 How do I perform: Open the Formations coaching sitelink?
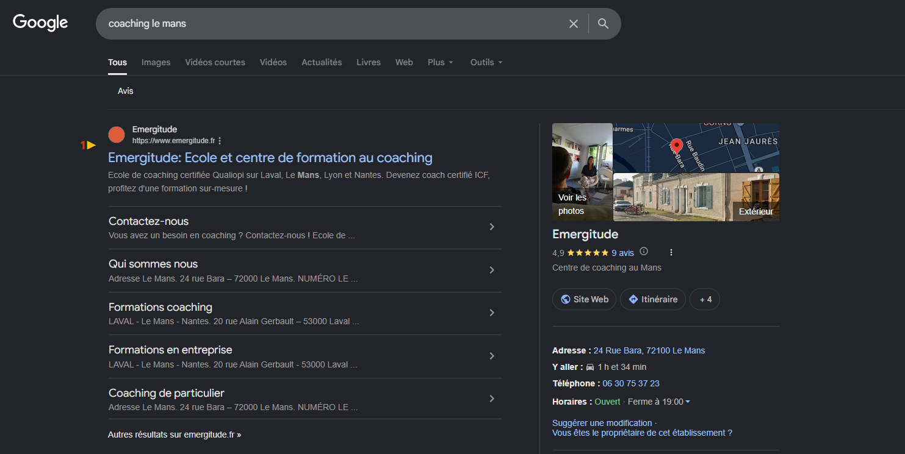click(160, 307)
